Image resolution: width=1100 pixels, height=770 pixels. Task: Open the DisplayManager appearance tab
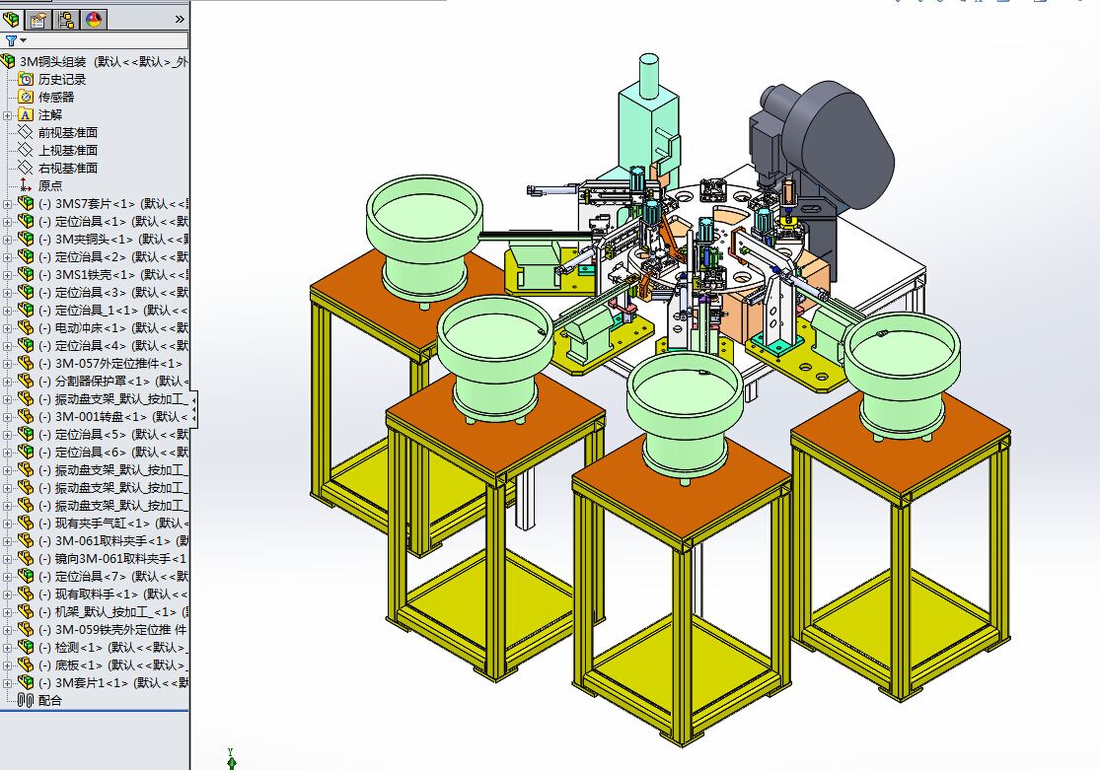point(94,19)
